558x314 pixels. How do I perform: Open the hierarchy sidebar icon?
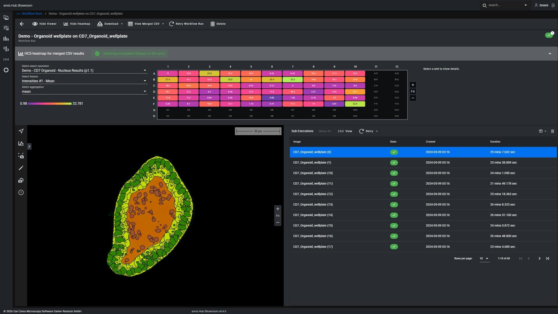6,49
